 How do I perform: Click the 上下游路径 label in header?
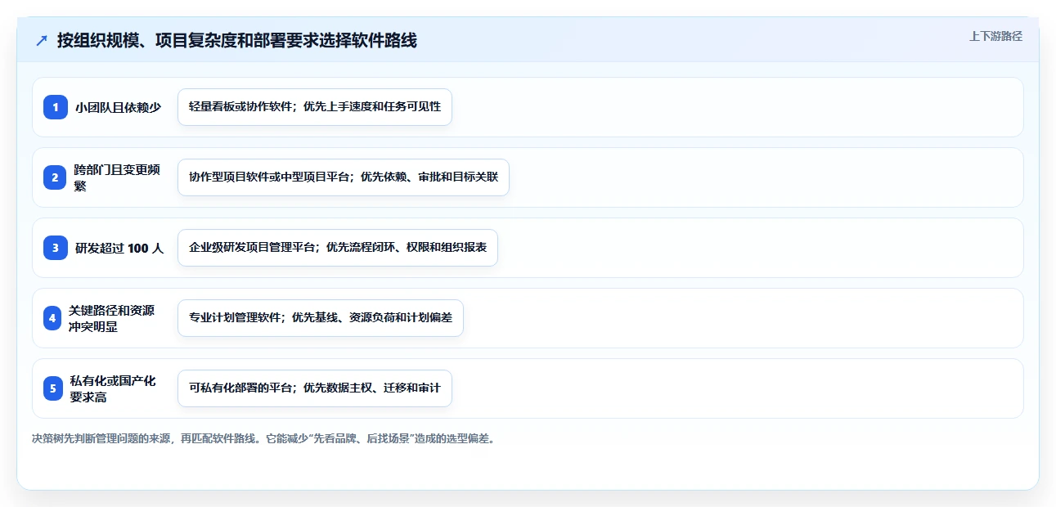(x=995, y=36)
